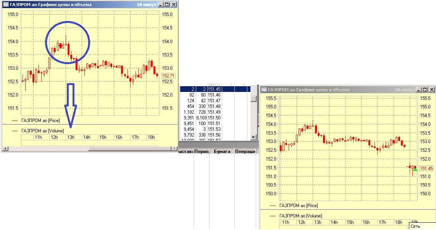Viewport: 436px width, 230px height.
Task: Click the Бумага column header
Action: [221, 151]
